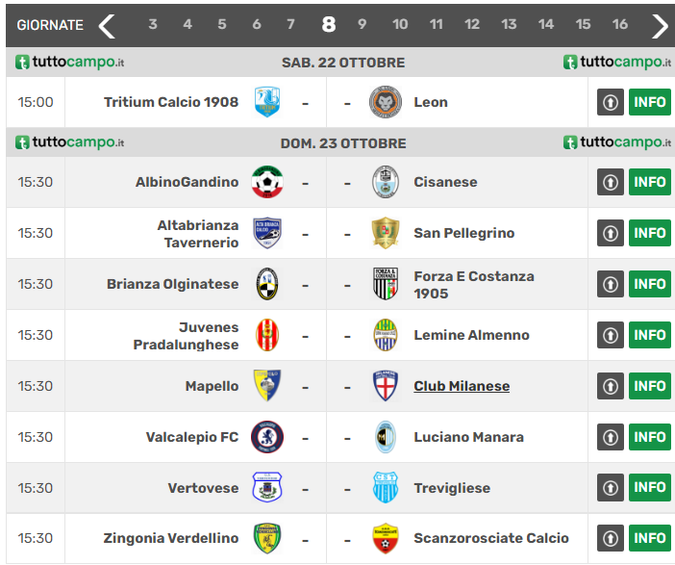Open the Luciano Manara team page
This screenshot has height=565, width=675.
(x=468, y=437)
